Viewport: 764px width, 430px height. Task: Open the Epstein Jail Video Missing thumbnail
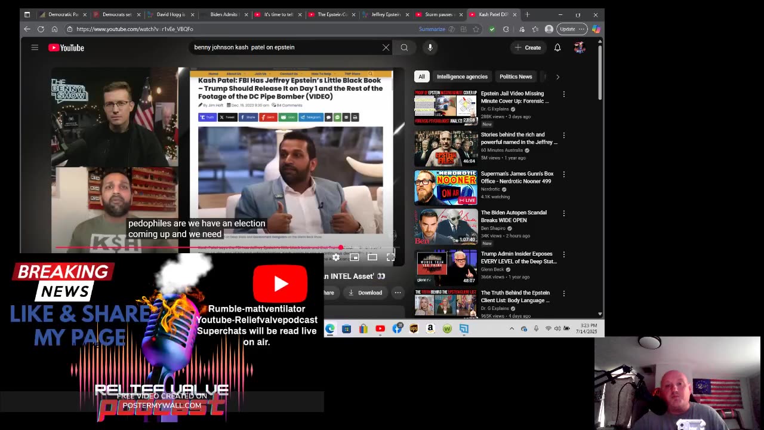click(x=446, y=107)
